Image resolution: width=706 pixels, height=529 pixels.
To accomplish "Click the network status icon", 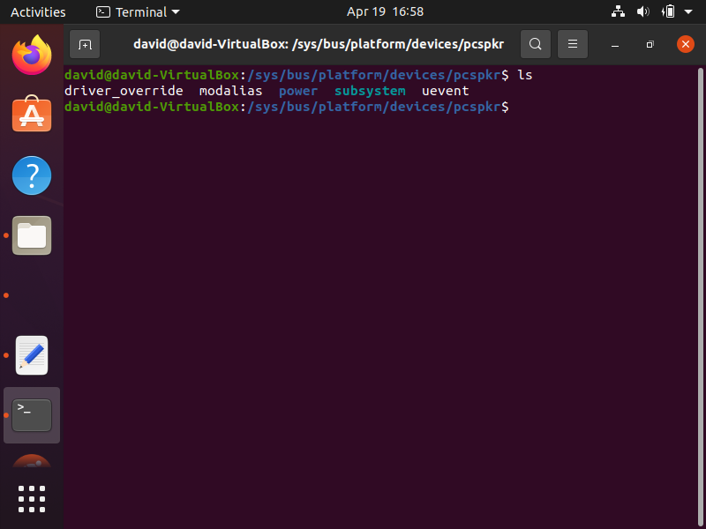I will click(x=618, y=12).
